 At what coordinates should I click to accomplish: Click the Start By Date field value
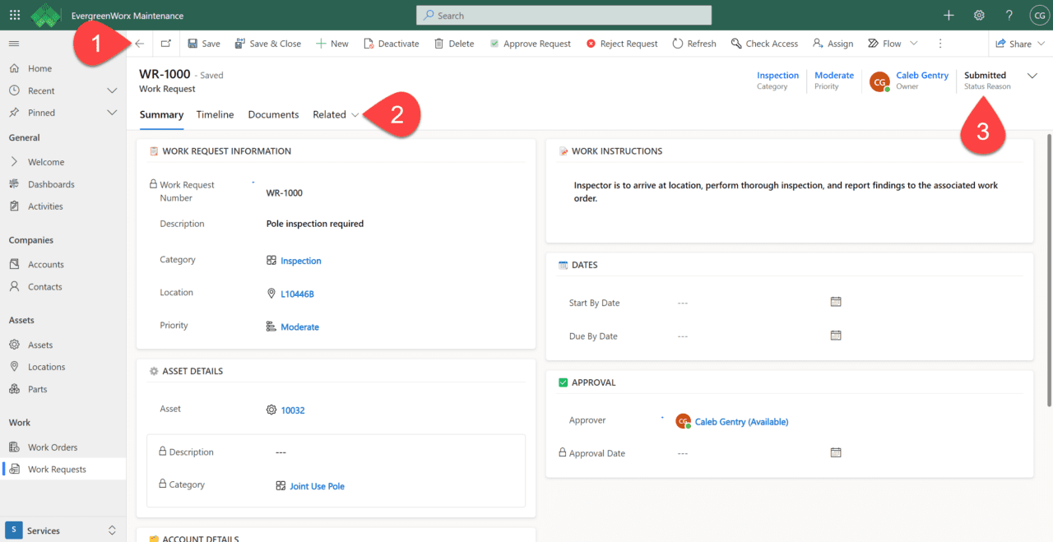click(682, 303)
